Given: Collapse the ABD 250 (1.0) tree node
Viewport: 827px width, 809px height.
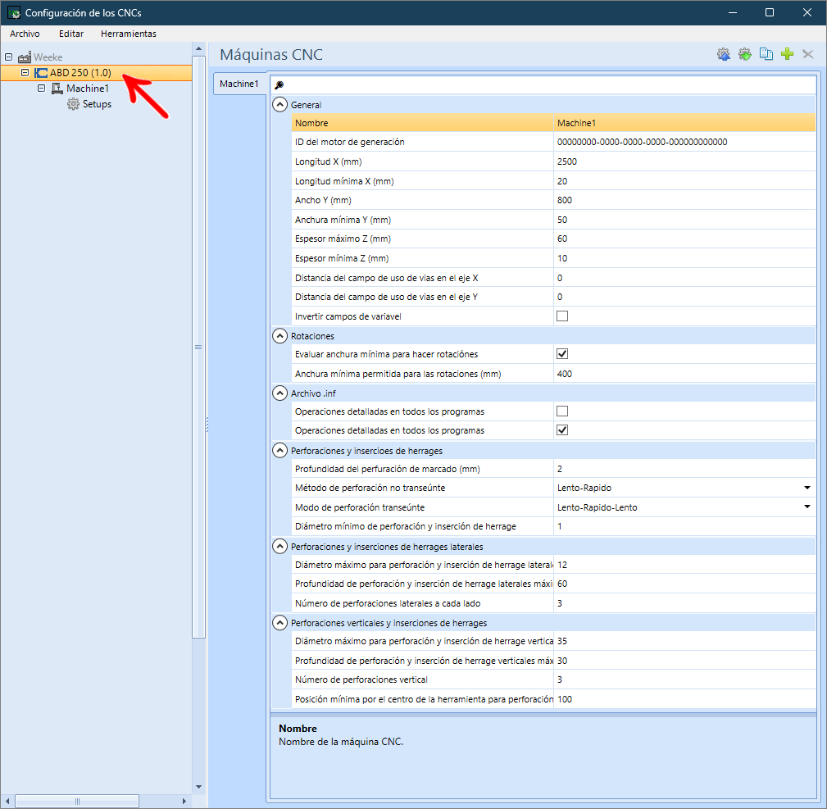Looking at the screenshot, I should 25,73.
